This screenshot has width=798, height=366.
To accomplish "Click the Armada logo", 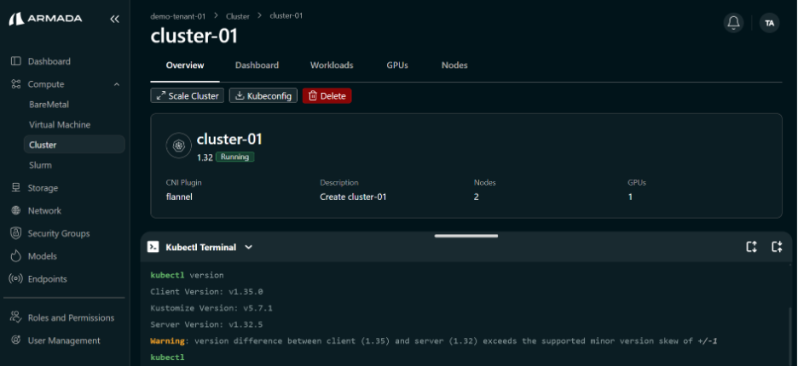I will click(45, 19).
